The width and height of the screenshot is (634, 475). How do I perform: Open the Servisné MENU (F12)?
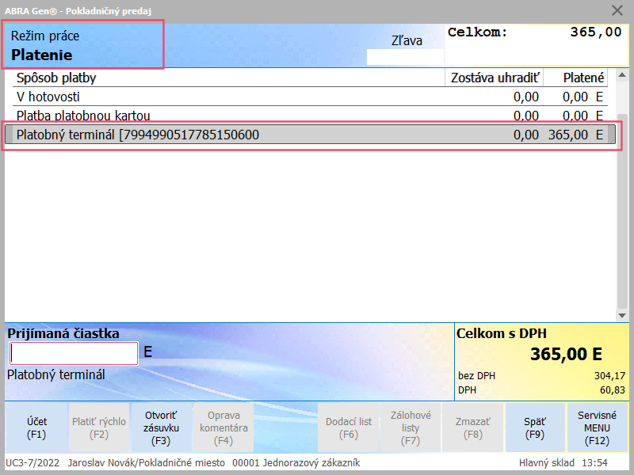tap(597, 427)
